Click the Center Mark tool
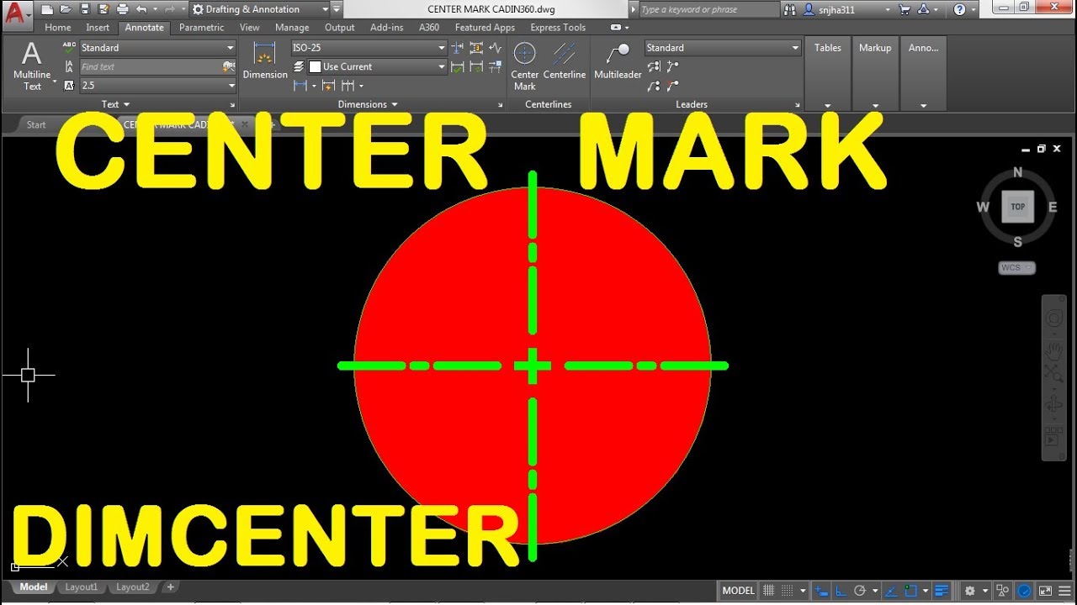This screenshot has height=605, width=1077. [x=524, y=66]
